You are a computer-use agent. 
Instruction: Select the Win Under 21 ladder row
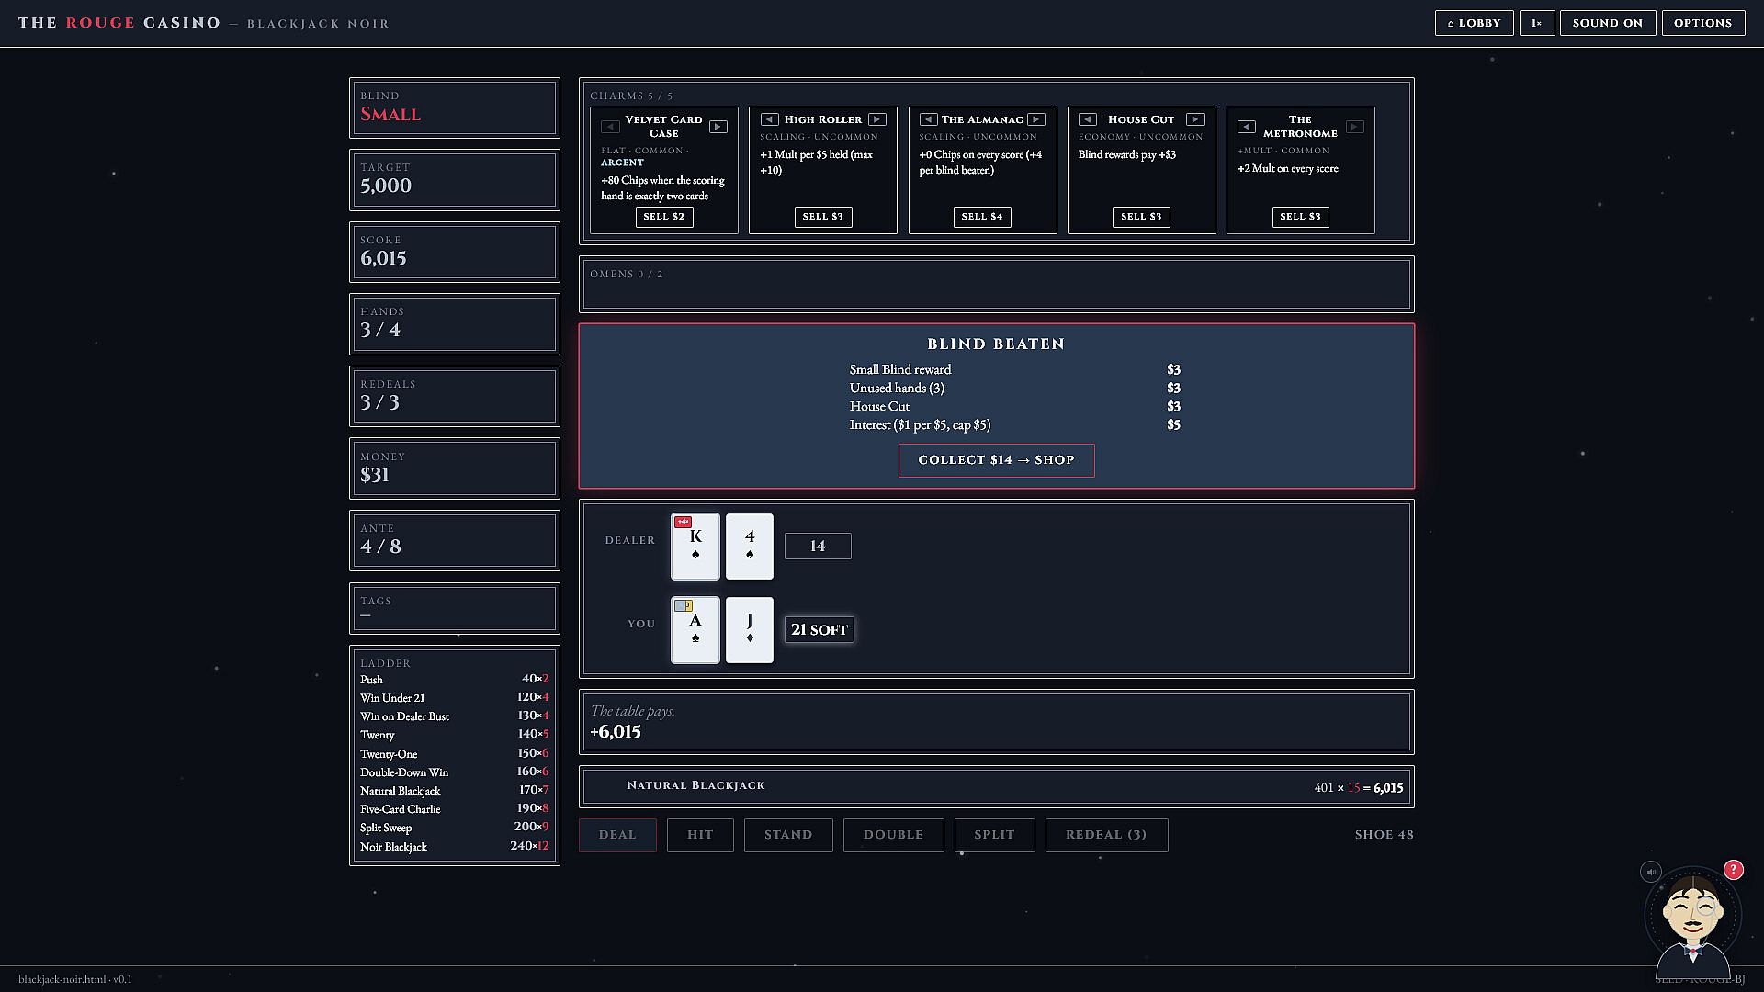click(x=454, y=698)
